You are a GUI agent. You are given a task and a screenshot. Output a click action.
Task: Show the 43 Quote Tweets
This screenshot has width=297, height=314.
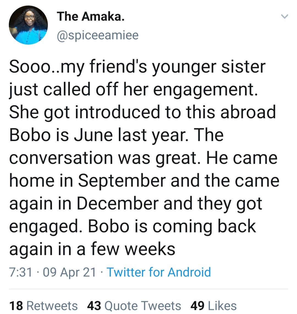[134, 306]
